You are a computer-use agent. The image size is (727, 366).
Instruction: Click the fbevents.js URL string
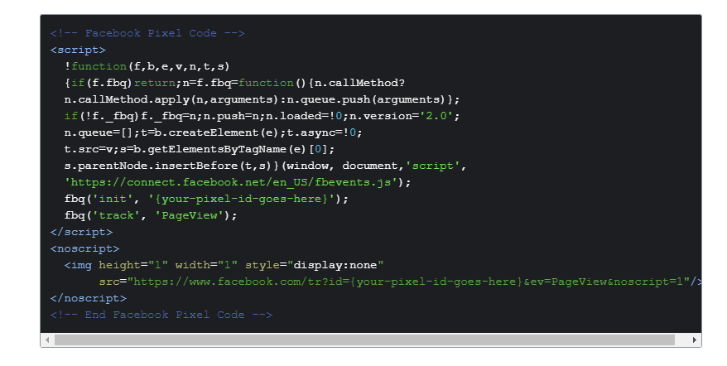[234, 182]
